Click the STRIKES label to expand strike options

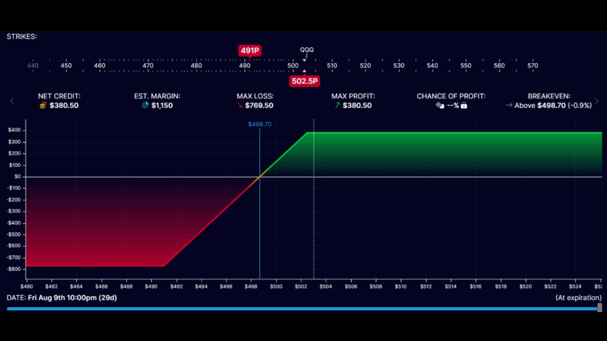(x=21, y=36)
